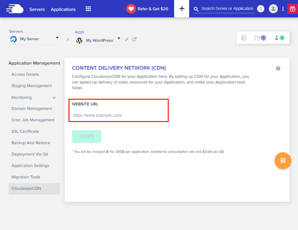Image resolution: width=298 pixels, height=230 pixels.
Task: Click the projects folder icon with badge 1
Action: pos(260,38)
